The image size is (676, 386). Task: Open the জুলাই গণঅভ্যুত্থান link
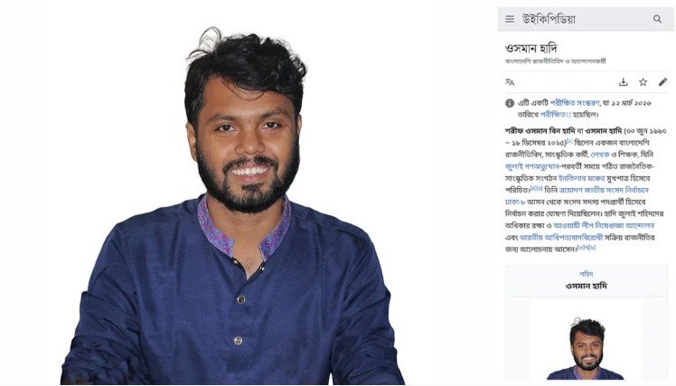tap(532, 166)
